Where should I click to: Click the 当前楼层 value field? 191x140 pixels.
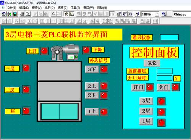(165, 71)
